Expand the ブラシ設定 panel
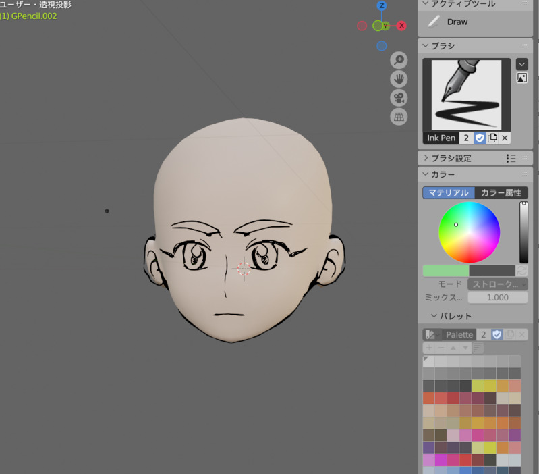This screenshot has width=539, height=474. (x=426, y=158)
